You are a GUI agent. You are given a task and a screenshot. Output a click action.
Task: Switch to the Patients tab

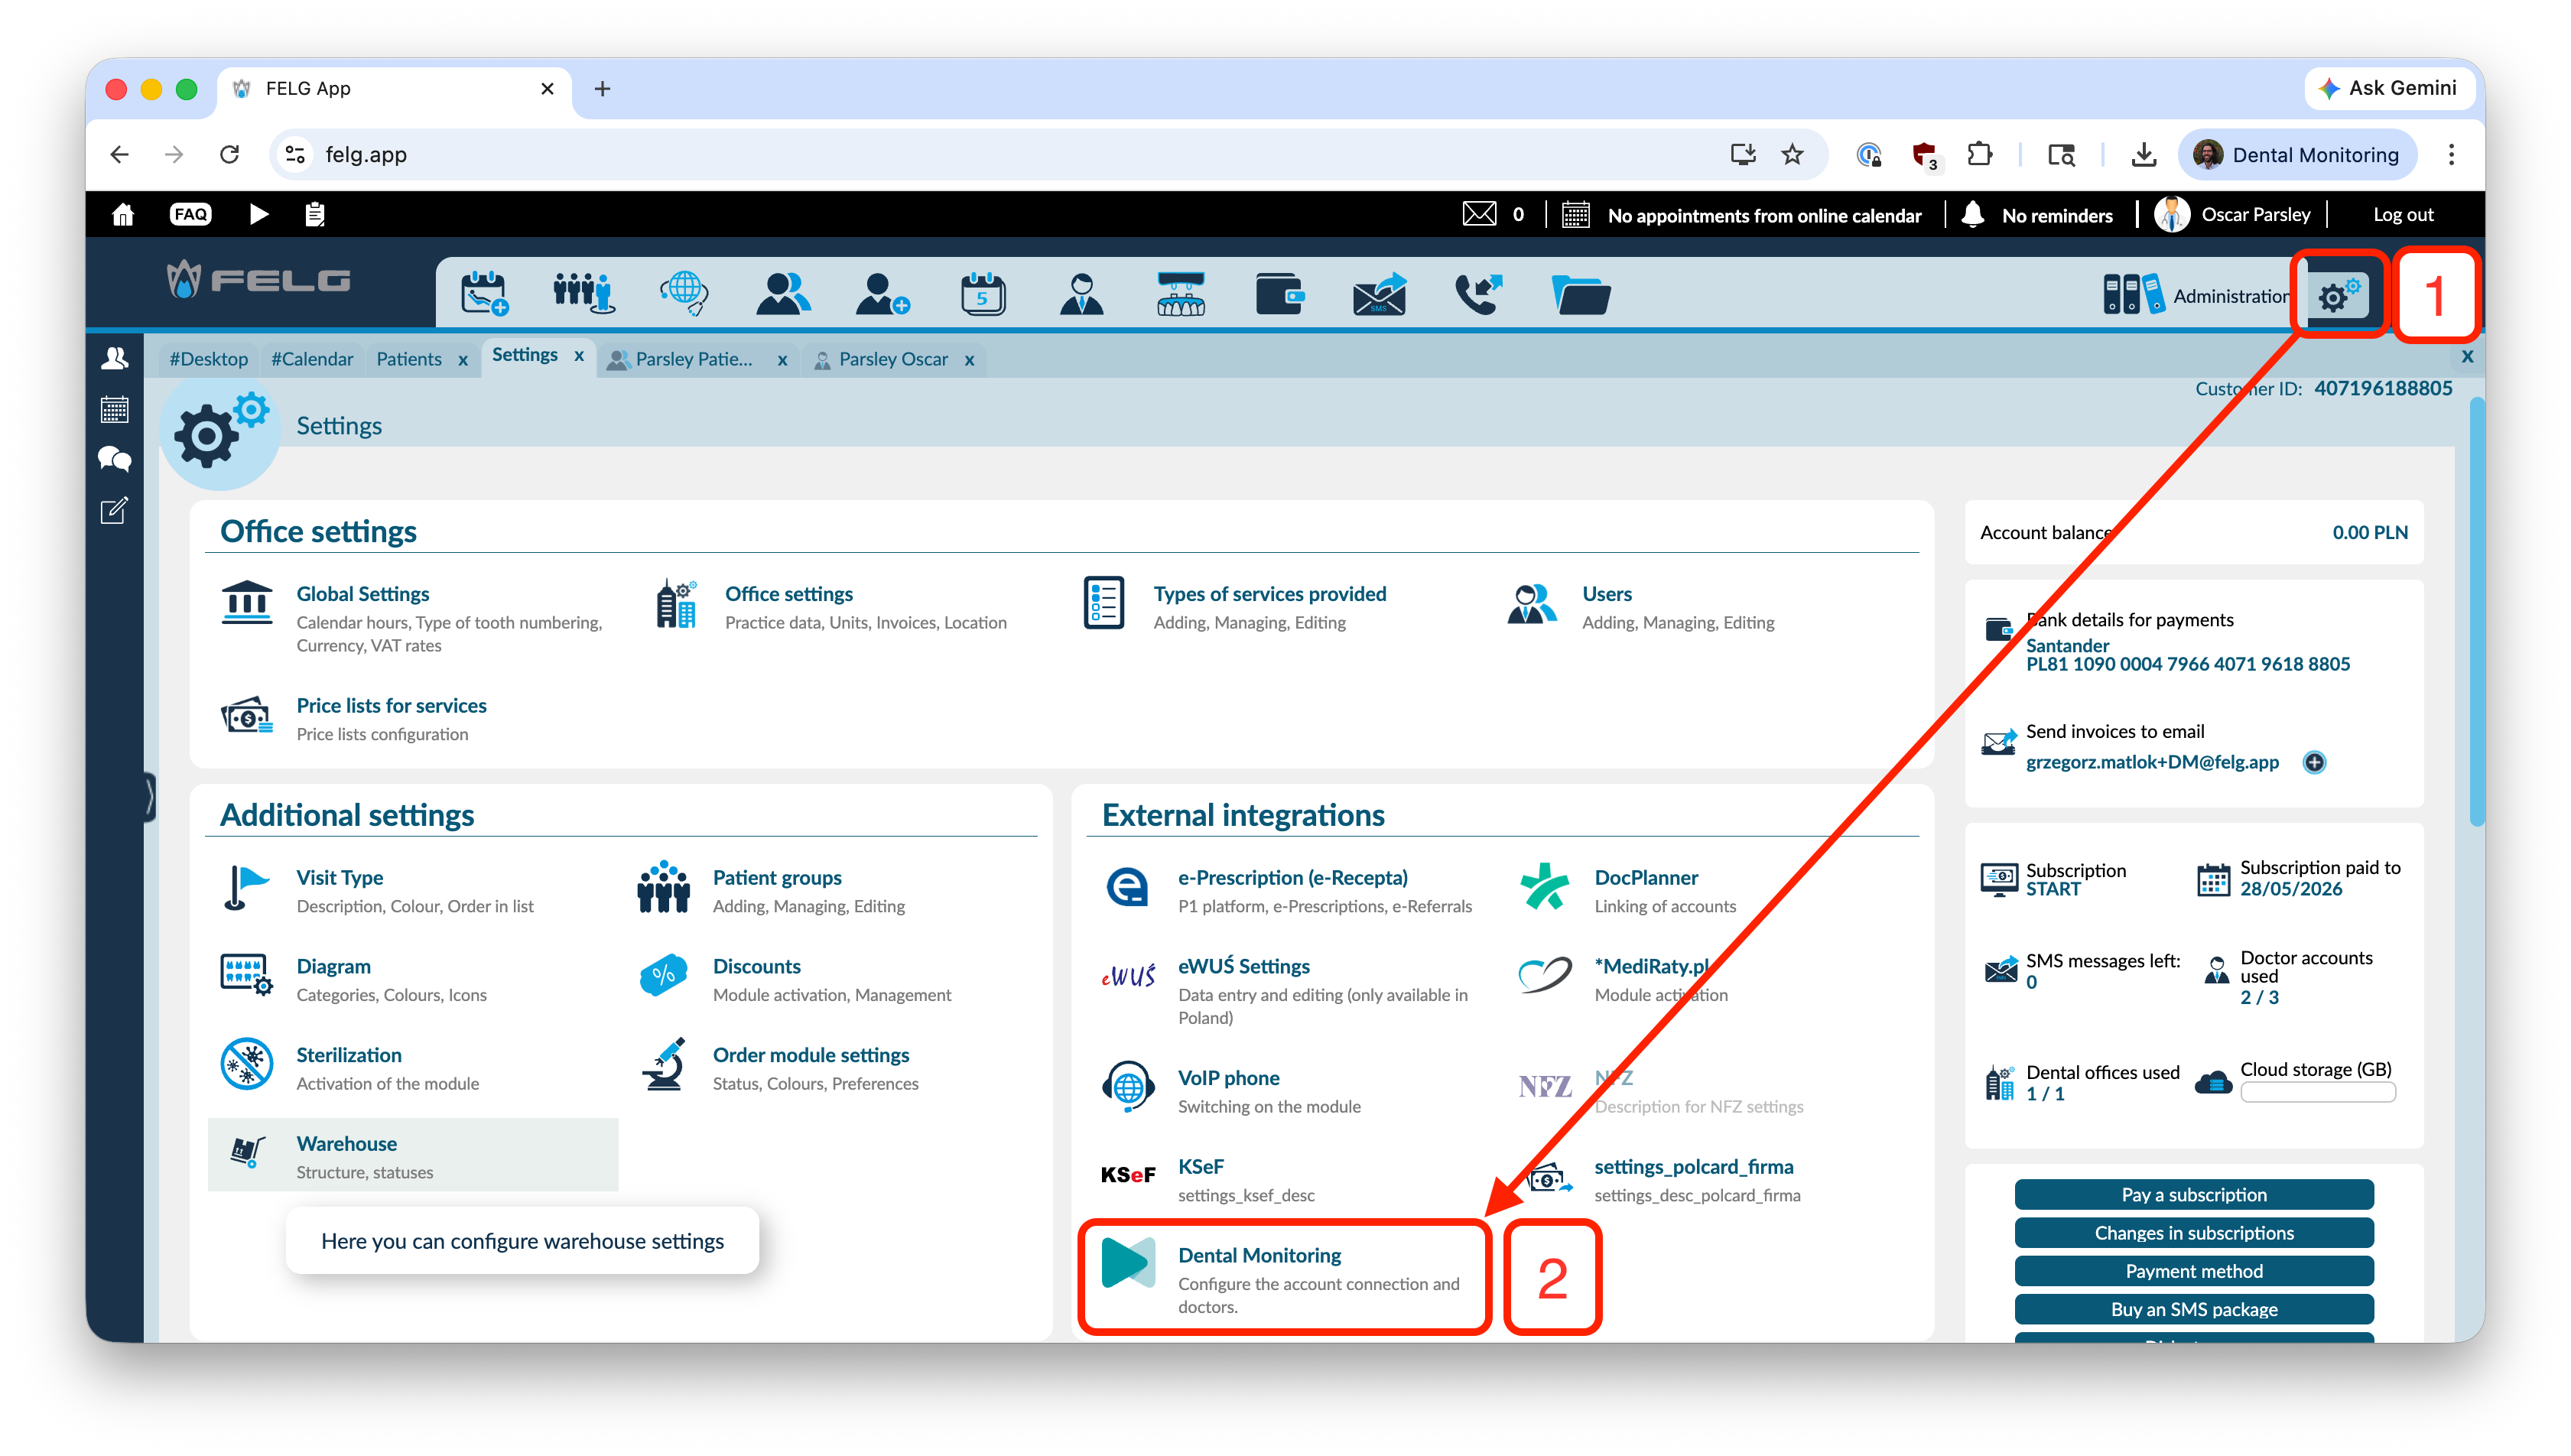pos(409,359)
